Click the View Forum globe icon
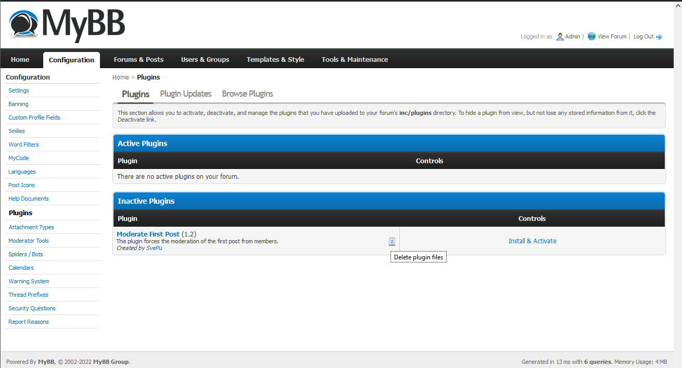 click(591, 36)
